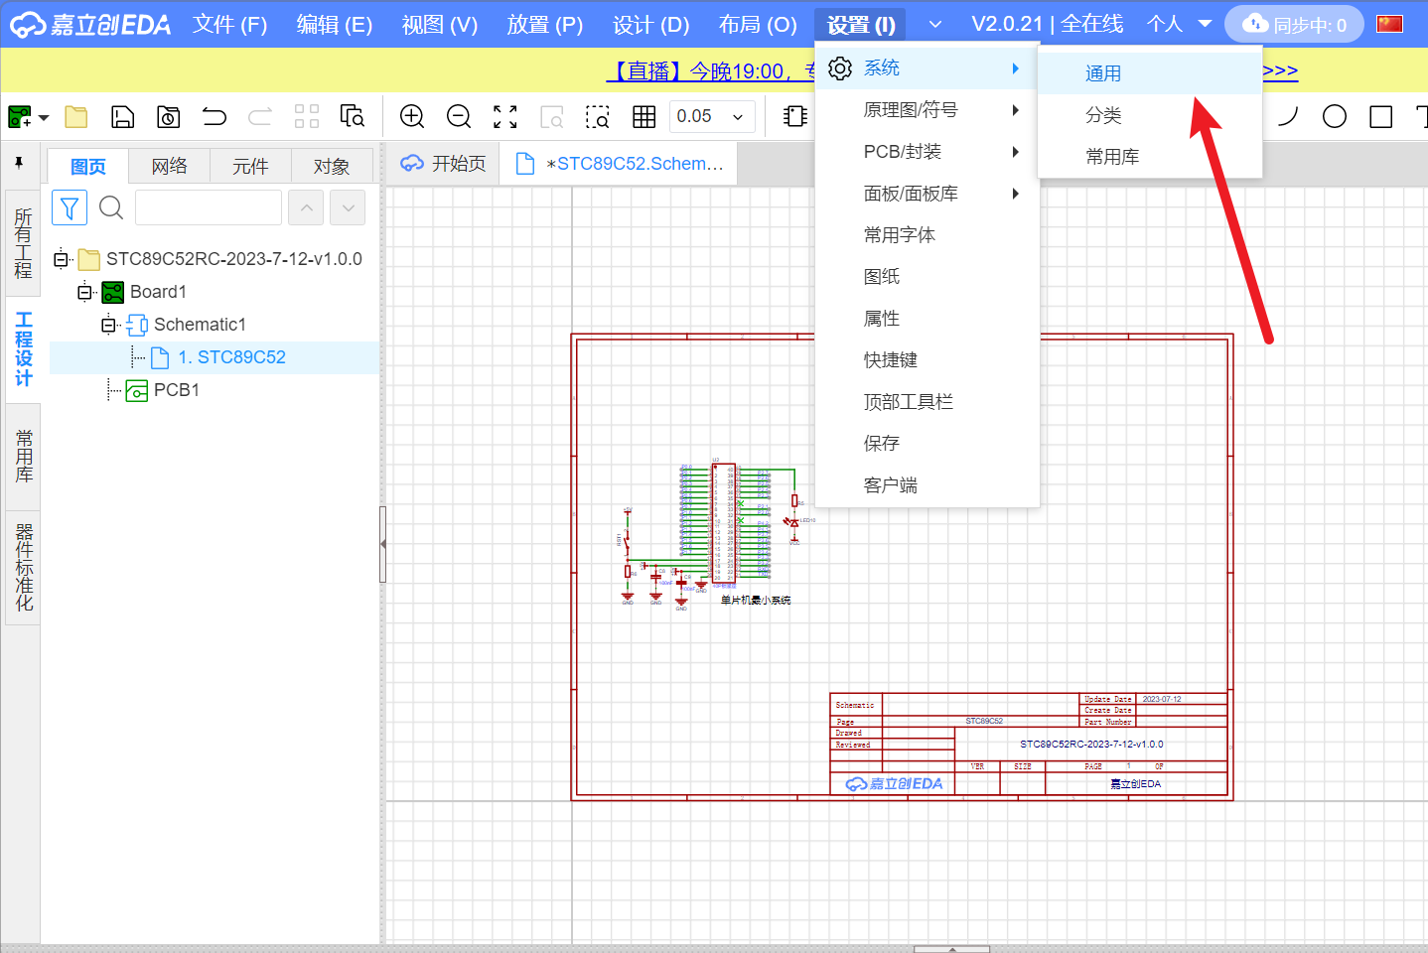Viewport: 1428px width, 953px height.
Task: Open the 布局 (O) menu
Action: click(x=758, y=24)
